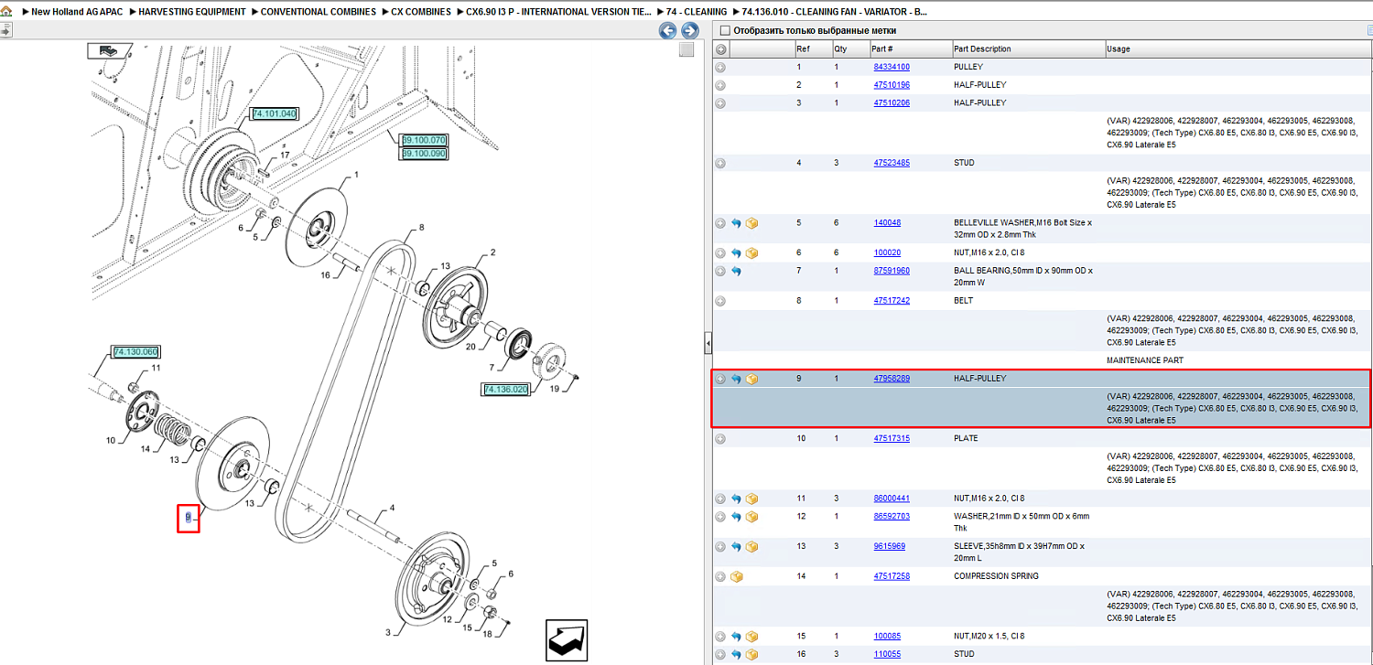The image size is (1373, 665).
Task: Open the 74.136.020 diagram reference label
Action: 507,391
